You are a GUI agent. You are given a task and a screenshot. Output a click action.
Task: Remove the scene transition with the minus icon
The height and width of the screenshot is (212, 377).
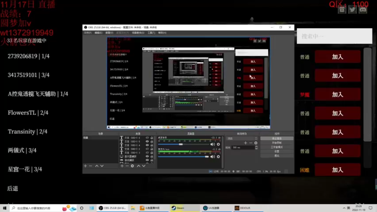click(251, 143)
